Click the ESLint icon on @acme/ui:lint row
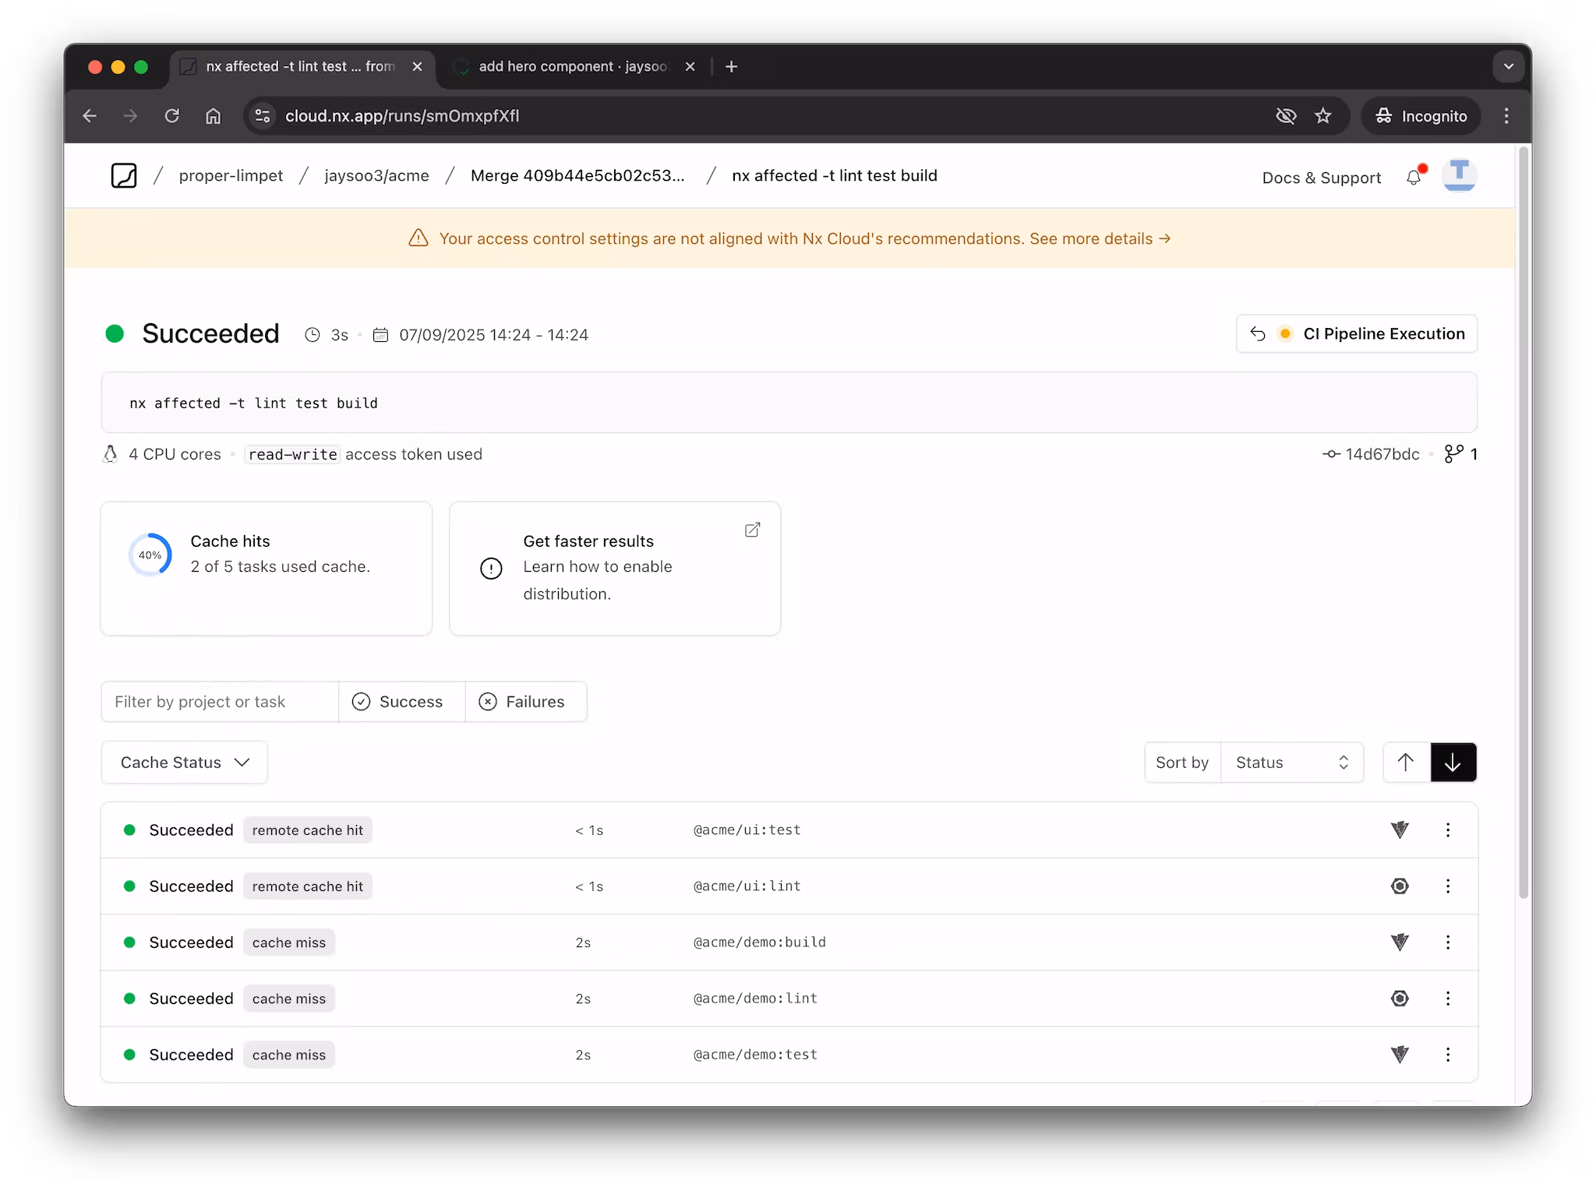Viewport: 1596px width, 1191px height. [1400, 886]
